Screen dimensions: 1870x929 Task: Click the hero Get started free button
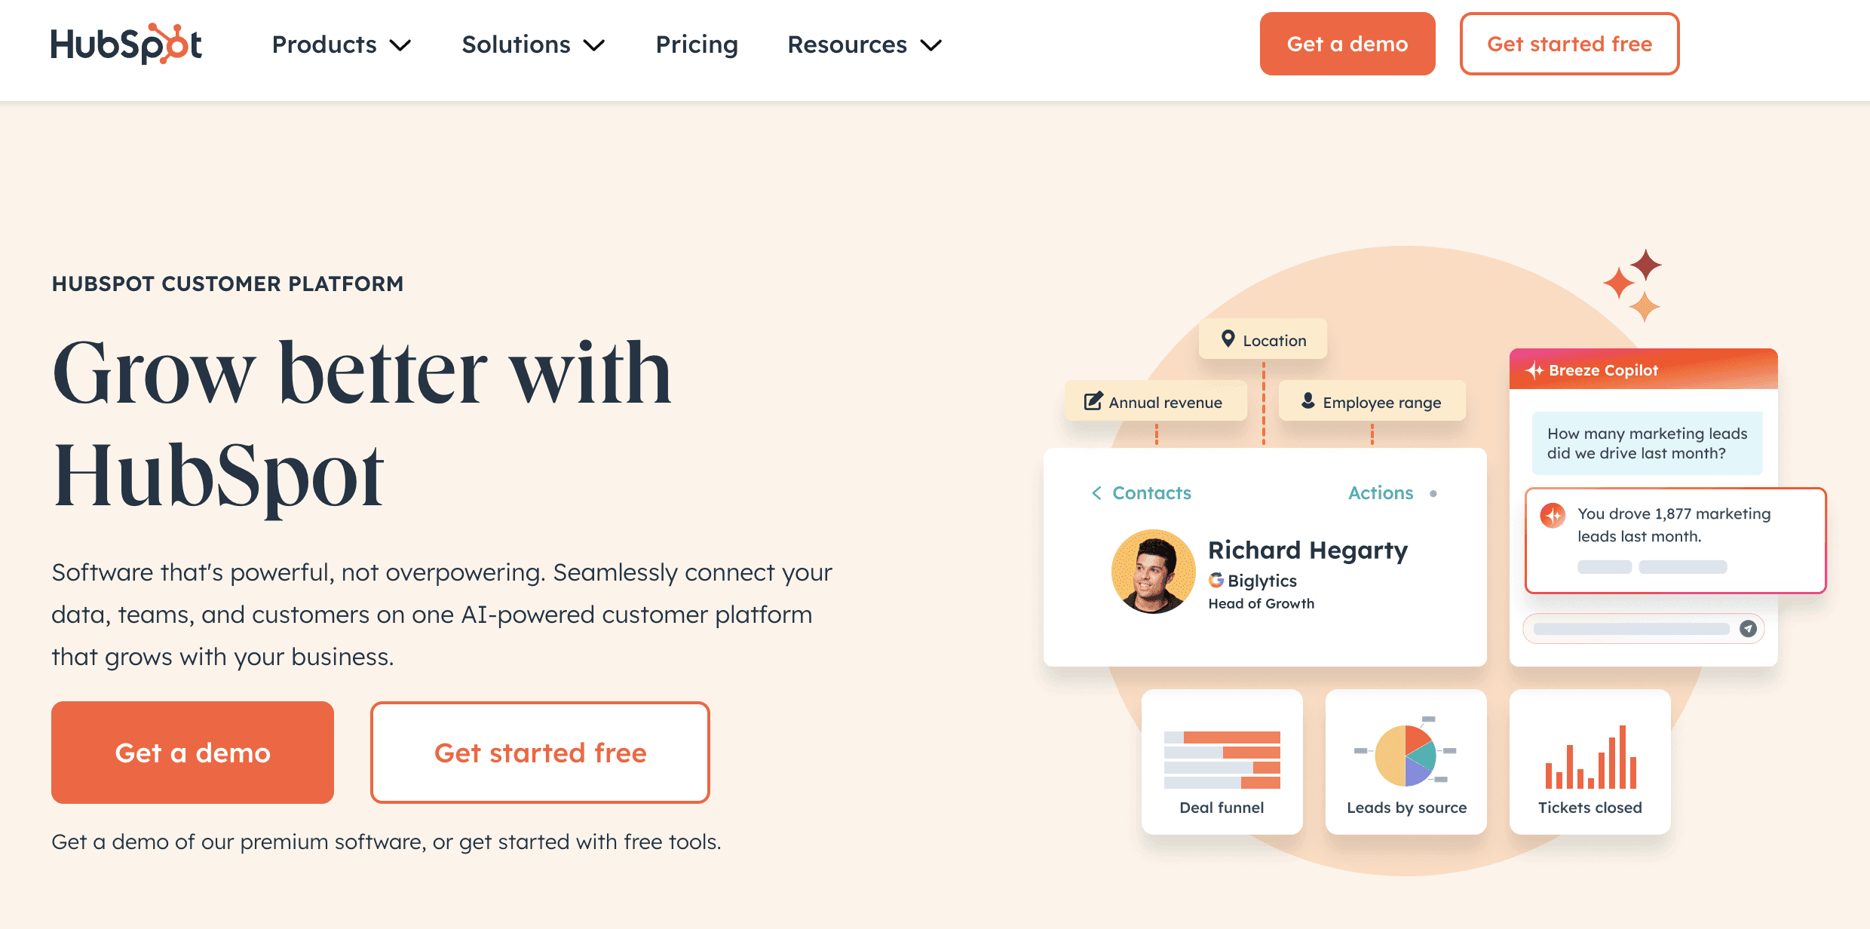point(540,753)
